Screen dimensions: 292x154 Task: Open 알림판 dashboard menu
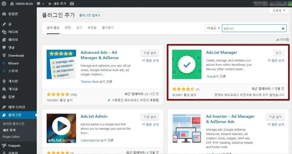13,14
